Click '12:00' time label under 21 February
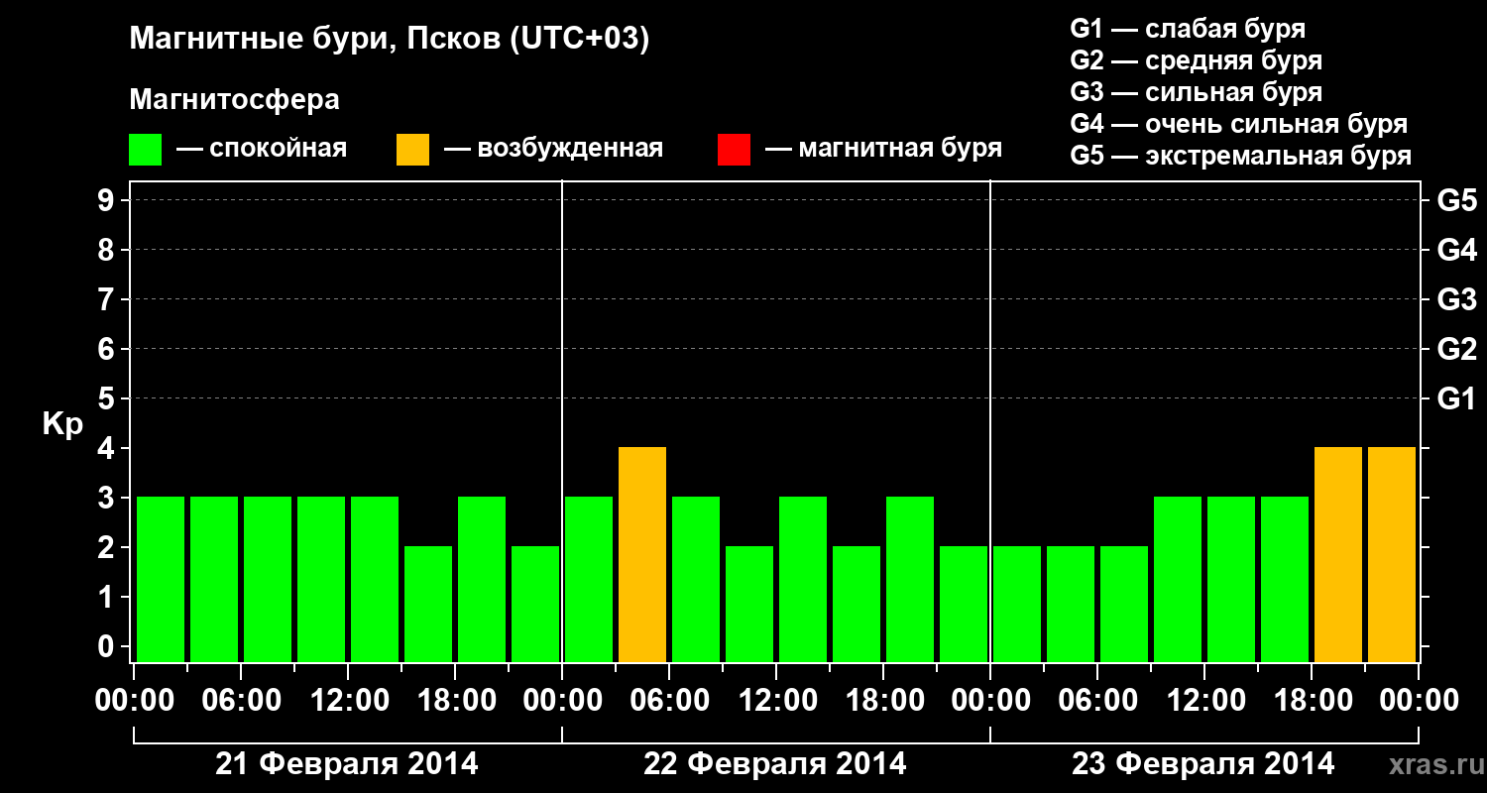The height and width of the screenshot is (793, 1487). pos(348,701)
